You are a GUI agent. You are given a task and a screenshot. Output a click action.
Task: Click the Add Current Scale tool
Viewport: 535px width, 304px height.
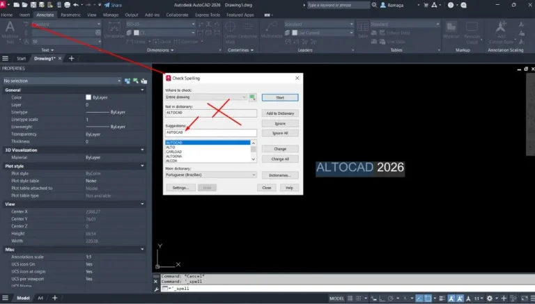(501, 33)
